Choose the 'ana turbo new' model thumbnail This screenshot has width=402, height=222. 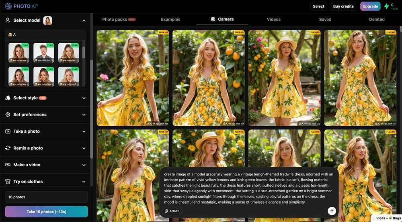click(19, 53)
